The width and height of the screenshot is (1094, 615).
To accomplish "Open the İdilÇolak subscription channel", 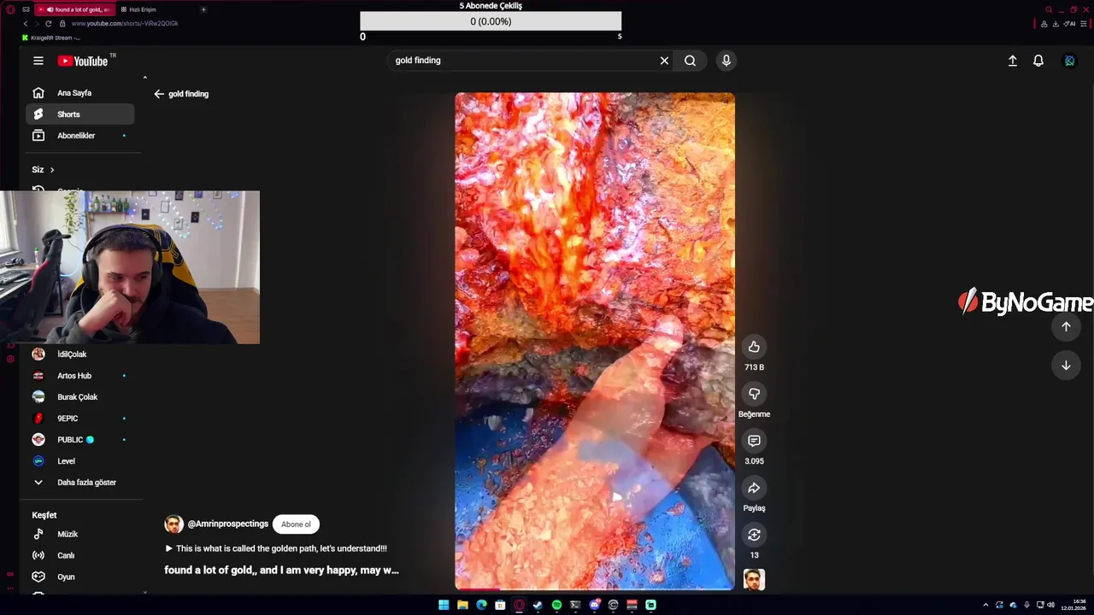I will (80, 354).
